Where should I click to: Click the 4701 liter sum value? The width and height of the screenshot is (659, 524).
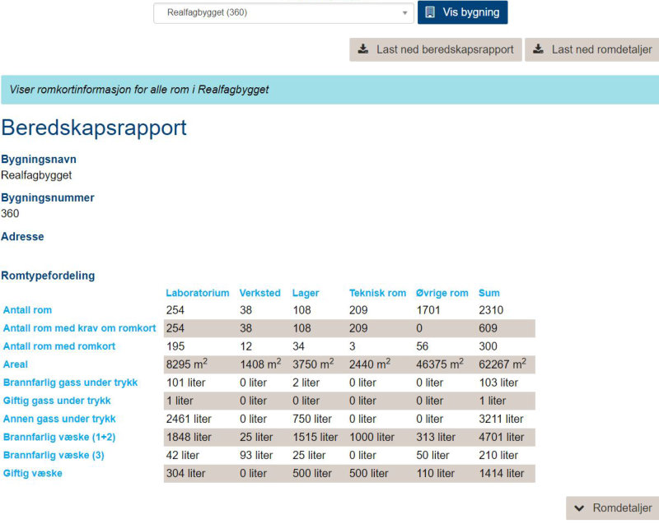(502, 437)
